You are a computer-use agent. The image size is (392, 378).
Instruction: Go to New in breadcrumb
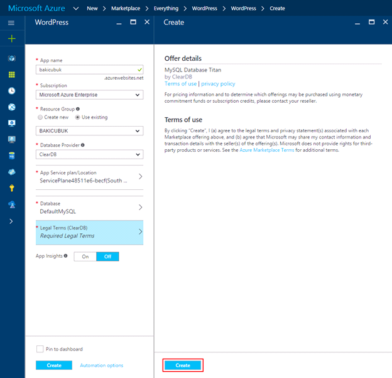pos(92,9)
